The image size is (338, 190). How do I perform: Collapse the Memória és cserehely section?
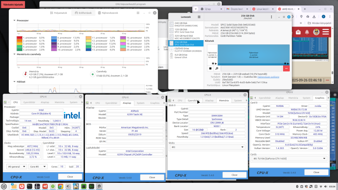click(14, 54)
